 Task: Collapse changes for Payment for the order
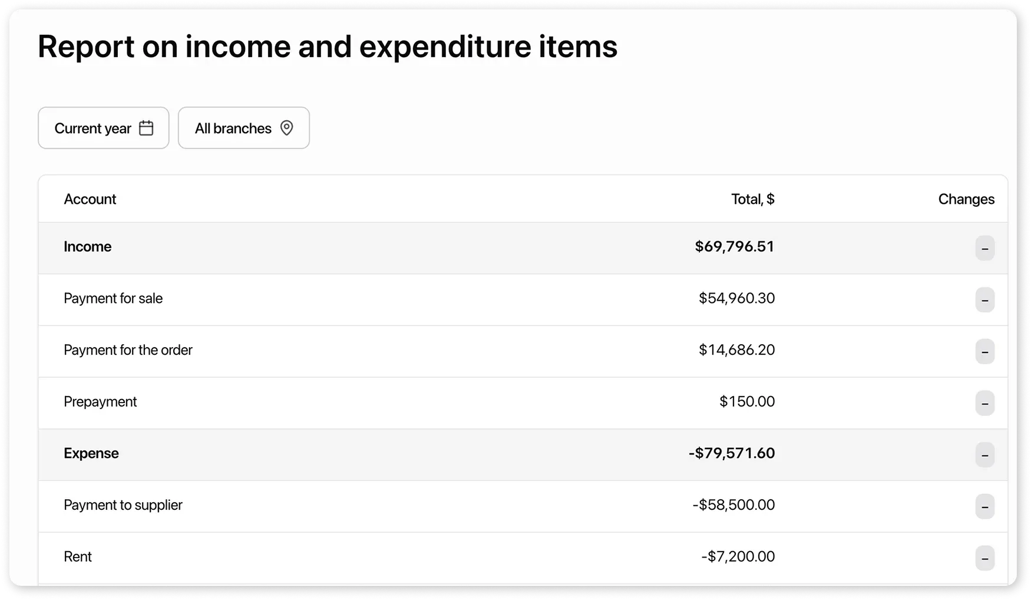985,351
